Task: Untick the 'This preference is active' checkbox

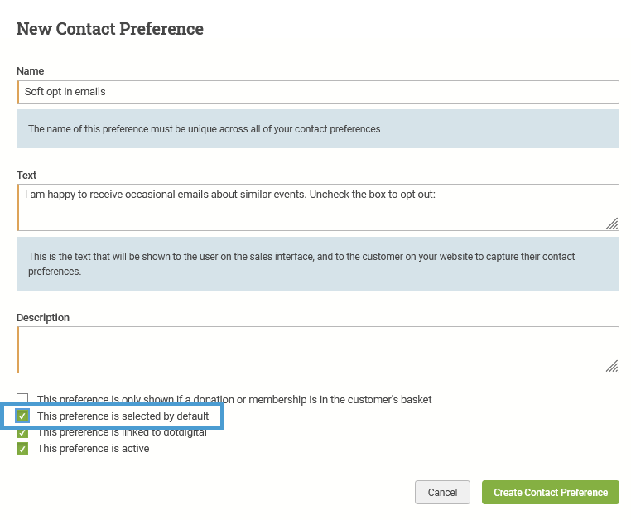Action: (x=22, y=448)
